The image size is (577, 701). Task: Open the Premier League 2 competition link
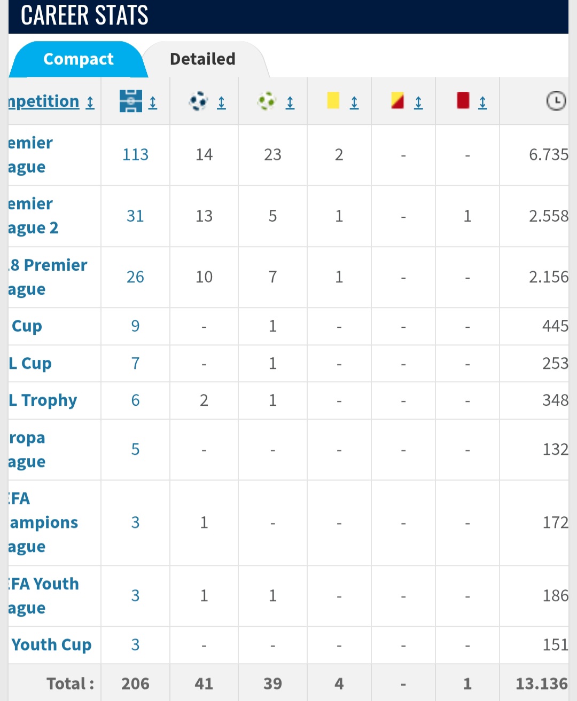[33, 216]
